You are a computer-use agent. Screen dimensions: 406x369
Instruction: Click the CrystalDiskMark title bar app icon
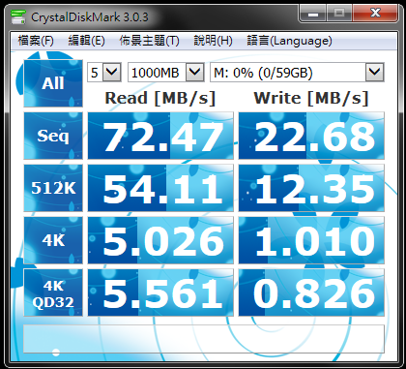click(x=18, y=16)
